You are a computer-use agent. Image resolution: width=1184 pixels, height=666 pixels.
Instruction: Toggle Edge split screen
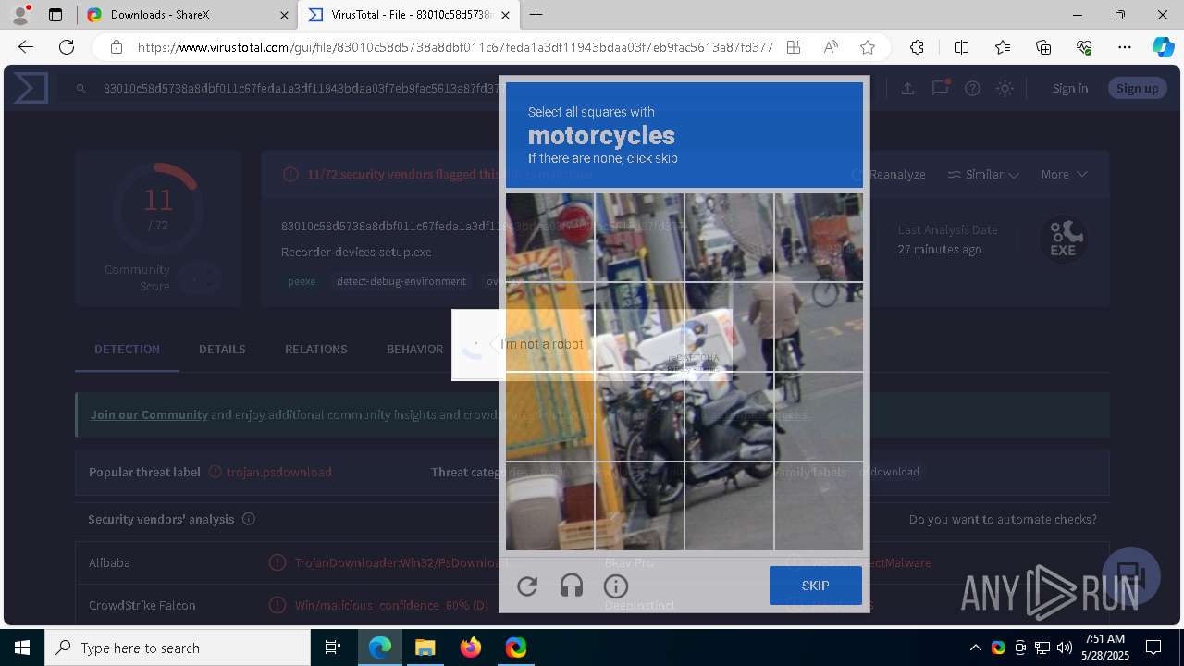pyautogui.click(x=961, y=47)
